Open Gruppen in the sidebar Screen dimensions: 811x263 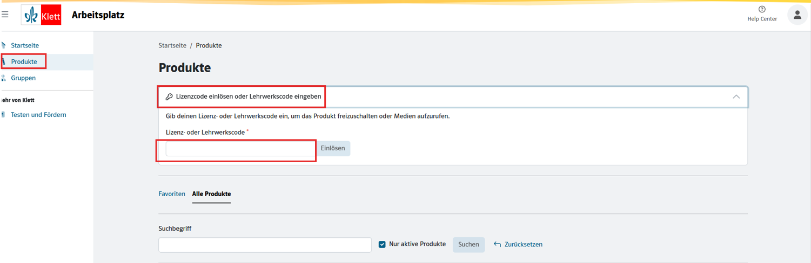pos(23,78)
